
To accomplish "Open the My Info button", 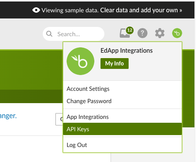I will [114, 63].
